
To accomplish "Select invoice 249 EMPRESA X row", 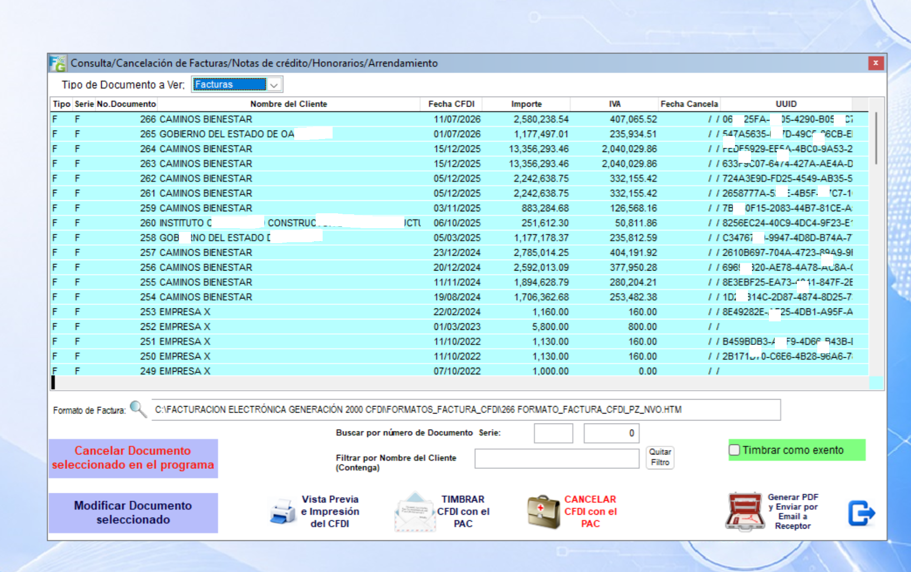I will click(x=459, y=370).
